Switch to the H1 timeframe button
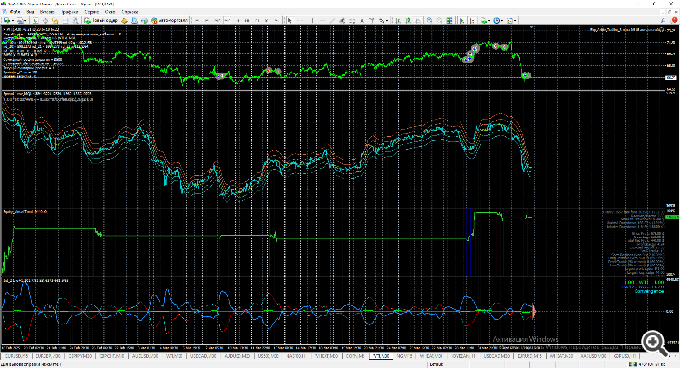Image resolution: width=680 pixels, height=368 pixels. coord(238,20)
